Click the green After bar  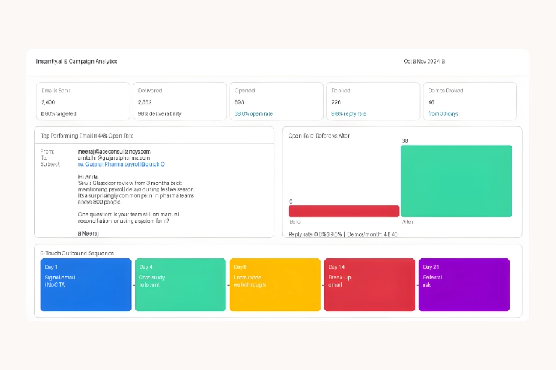[x=457, y=181]
